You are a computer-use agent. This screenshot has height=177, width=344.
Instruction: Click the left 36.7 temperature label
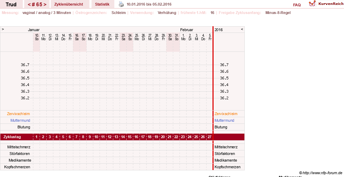click(25, 65)
